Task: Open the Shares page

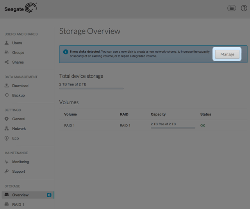Action: [x=18, y=62]
